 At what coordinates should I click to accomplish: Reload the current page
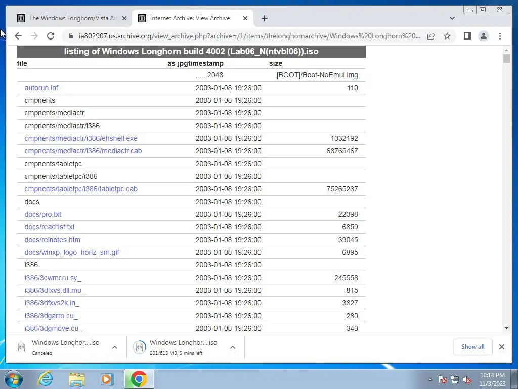tap(51, 36)
